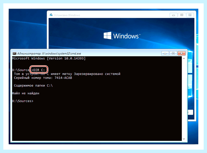Click the Windows Setup icon in the title bar
The height and width of the screenshot is (153, 207).
[51, 15]
